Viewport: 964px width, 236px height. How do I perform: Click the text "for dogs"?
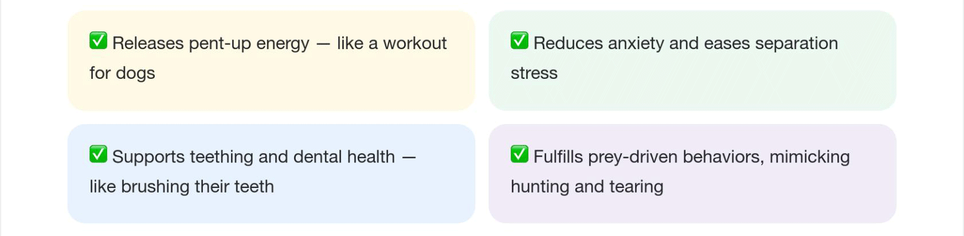pos(122,73)
